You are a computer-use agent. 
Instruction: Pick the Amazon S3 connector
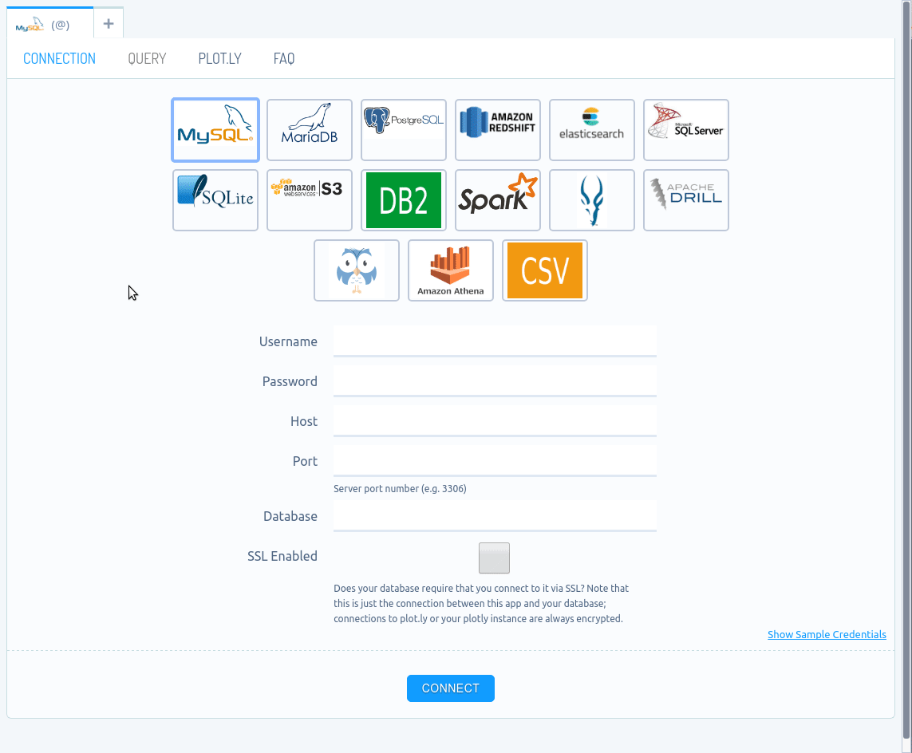click(310, 200)
